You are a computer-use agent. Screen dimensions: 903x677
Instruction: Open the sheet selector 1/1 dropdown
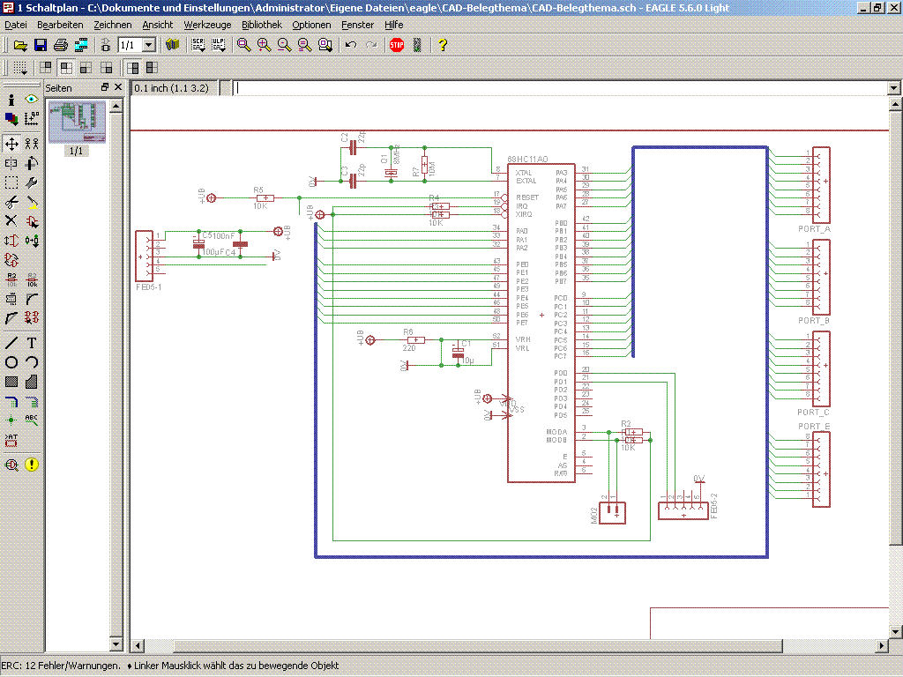tap(149, 45)
